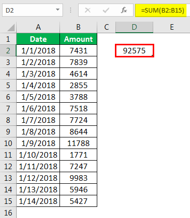Select the amount cell 7431
The height and width of the screenshot is (218, 190).
tap(79, 50)
